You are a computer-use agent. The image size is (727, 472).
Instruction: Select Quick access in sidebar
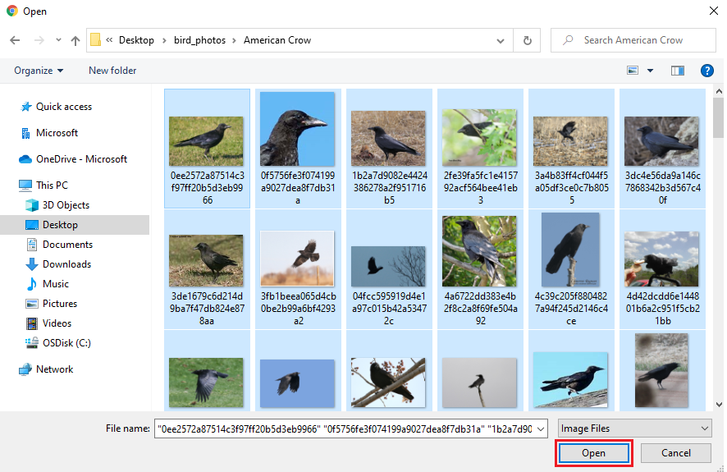pyautogui.click(x=56, y=107)
